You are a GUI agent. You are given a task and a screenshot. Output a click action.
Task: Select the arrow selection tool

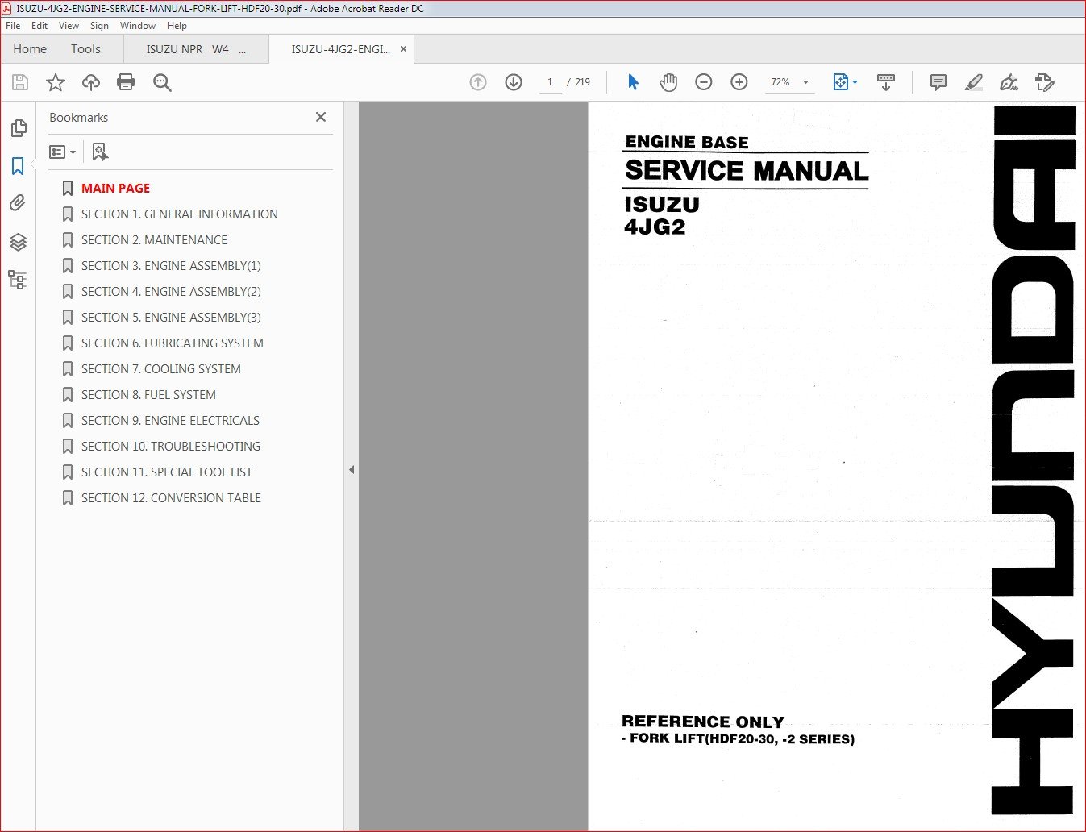[x=633, y=82]
